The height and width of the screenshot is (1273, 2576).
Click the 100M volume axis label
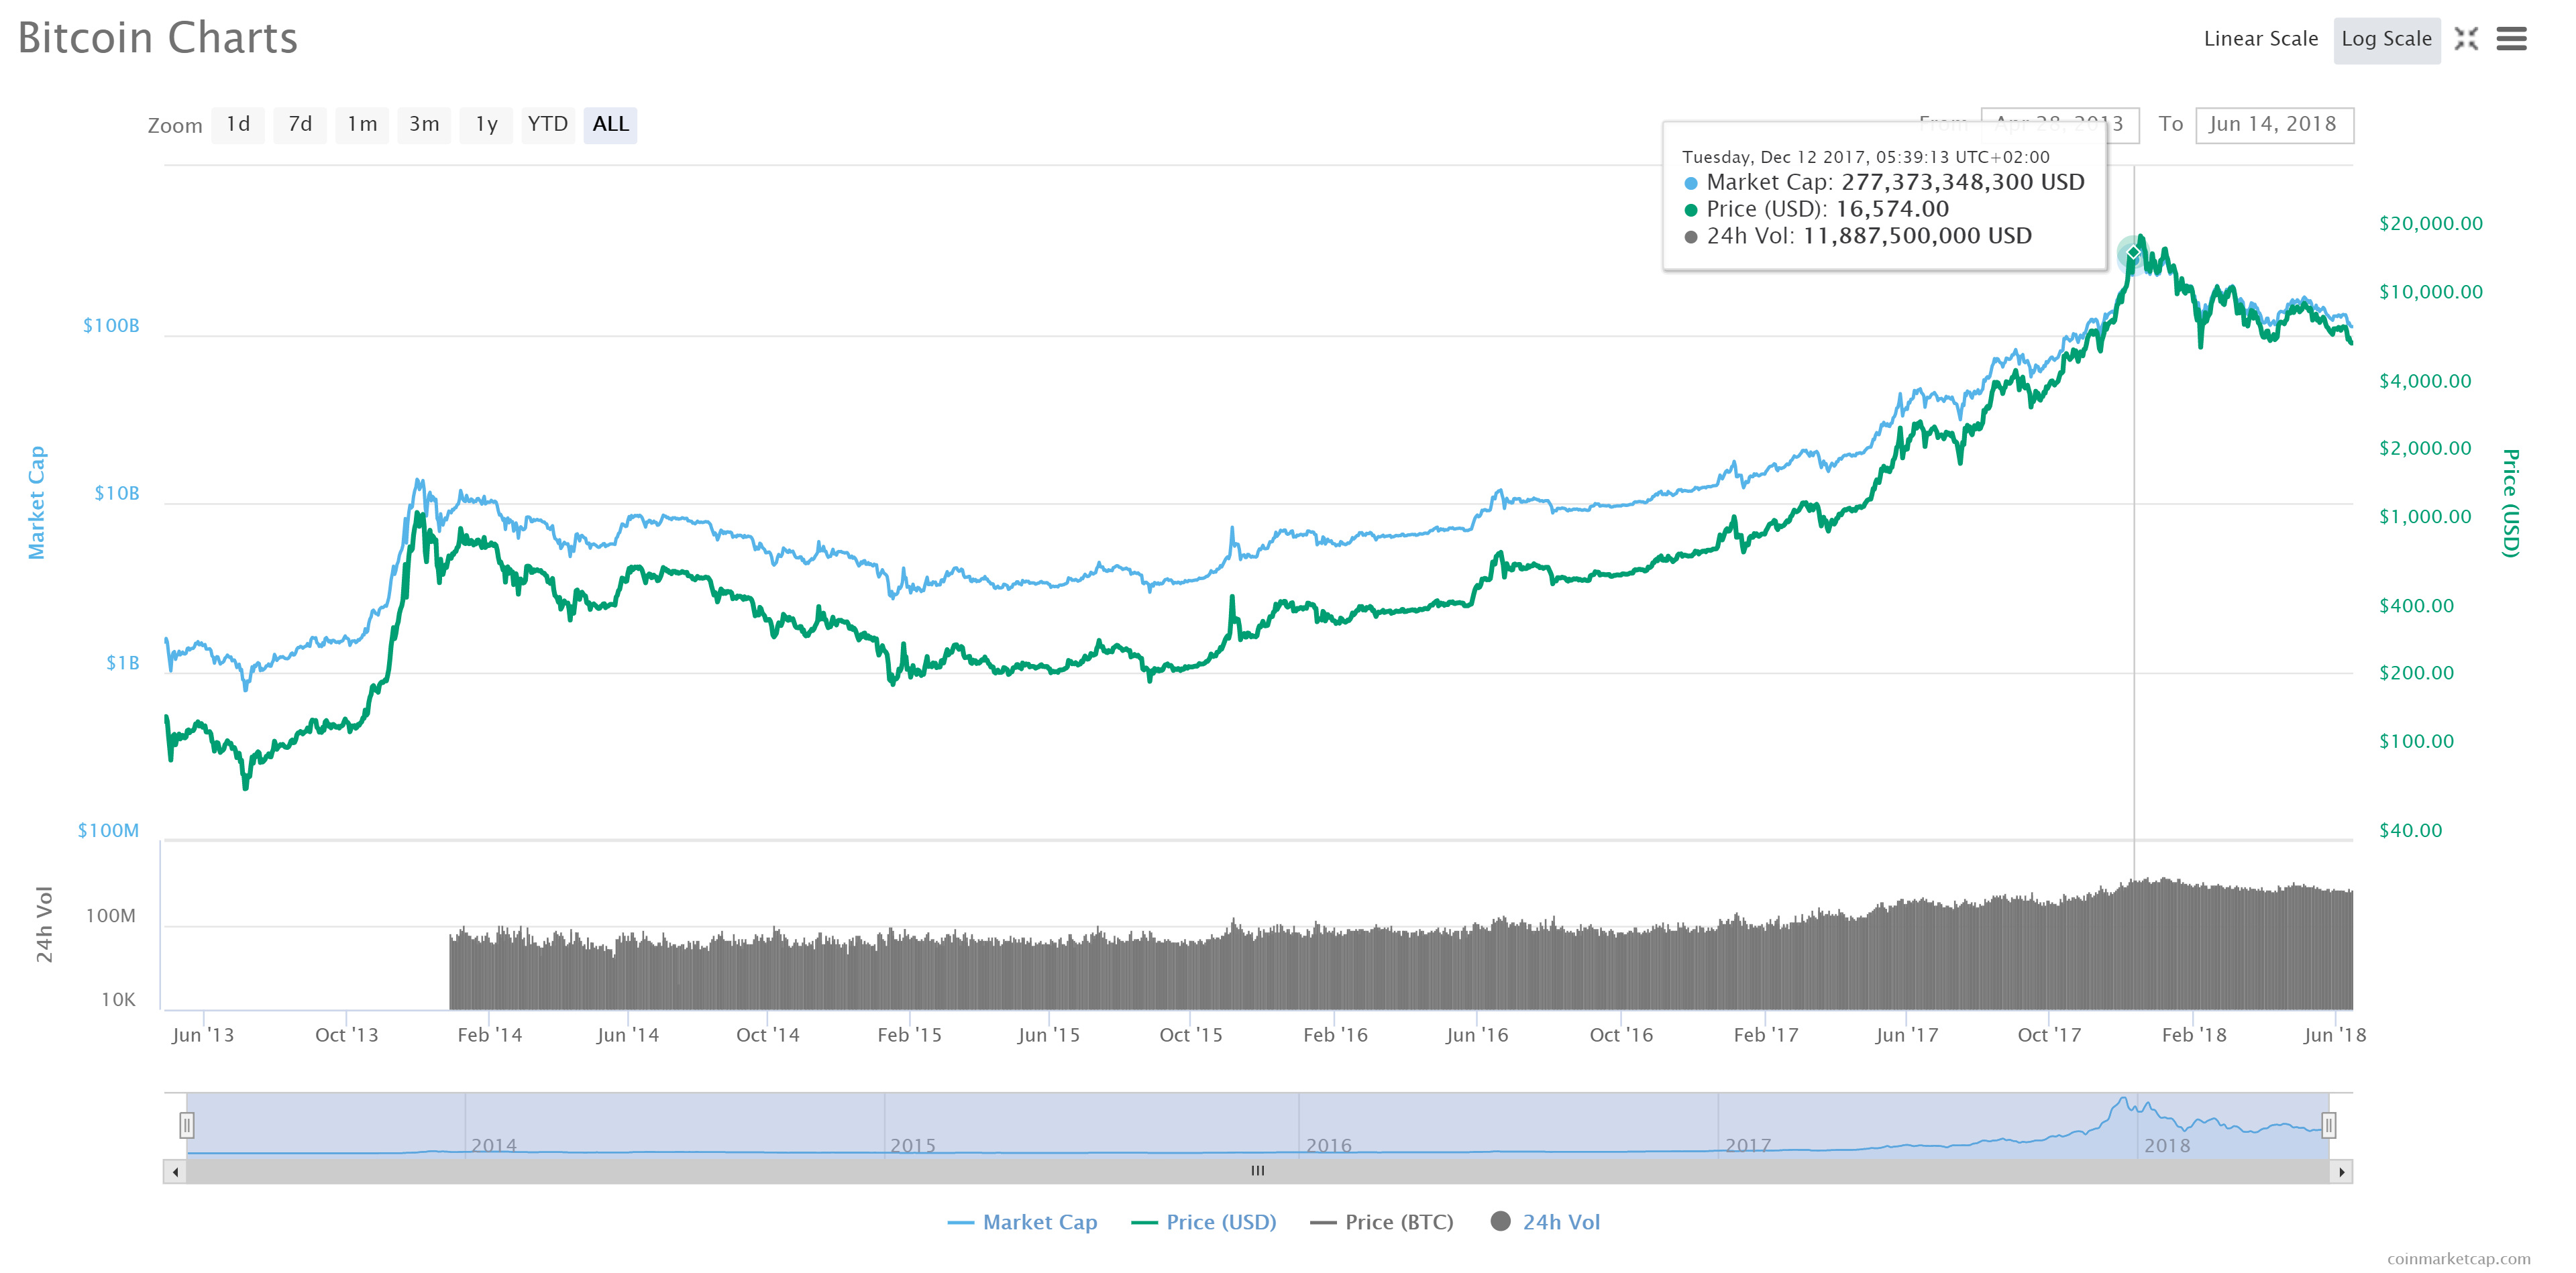(110, 915)
